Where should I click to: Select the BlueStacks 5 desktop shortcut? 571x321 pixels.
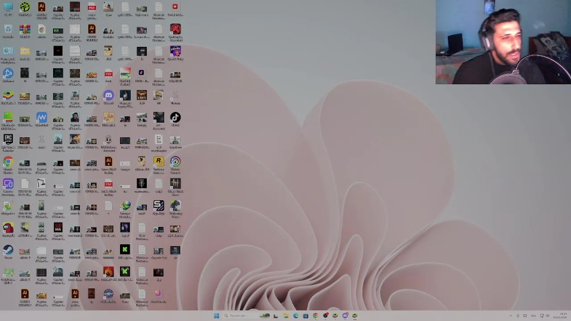[x=8, y=98]
